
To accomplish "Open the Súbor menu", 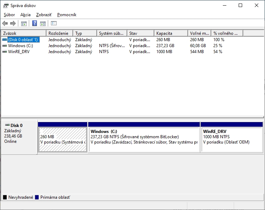I will tap(9, 15).
